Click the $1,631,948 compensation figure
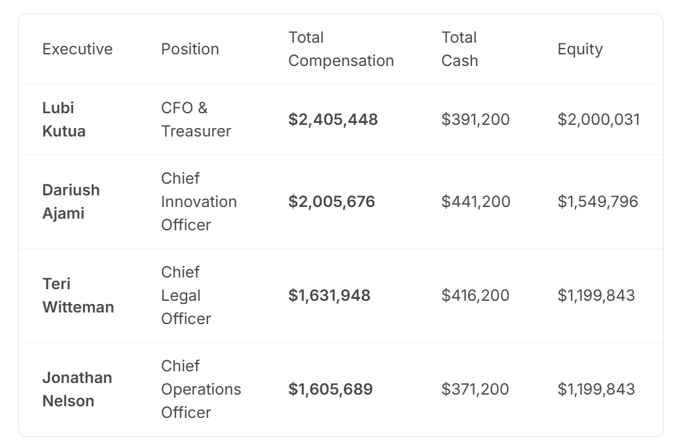This screenshot has height=447, width=674. coord(329,296)
